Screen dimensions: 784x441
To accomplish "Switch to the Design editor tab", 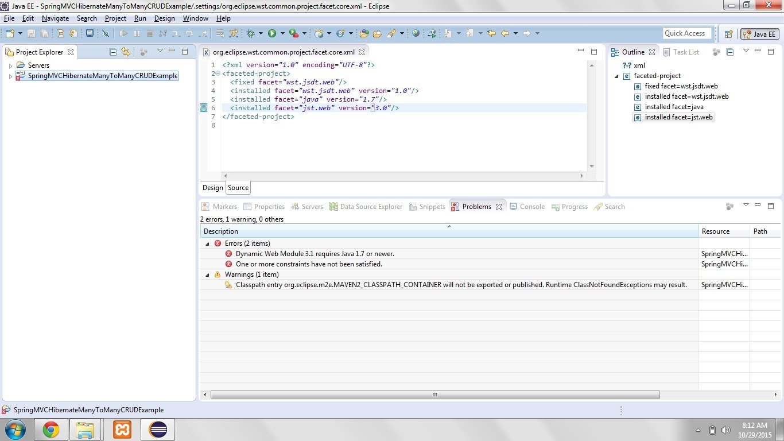I will click(212, 188).
